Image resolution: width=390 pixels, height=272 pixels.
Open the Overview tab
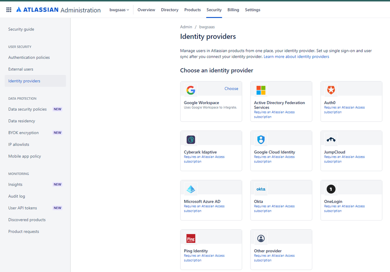point(146,10)
